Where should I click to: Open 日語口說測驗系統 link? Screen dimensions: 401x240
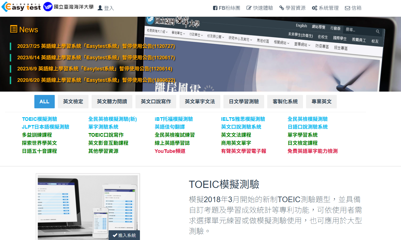tap(307, 127)
